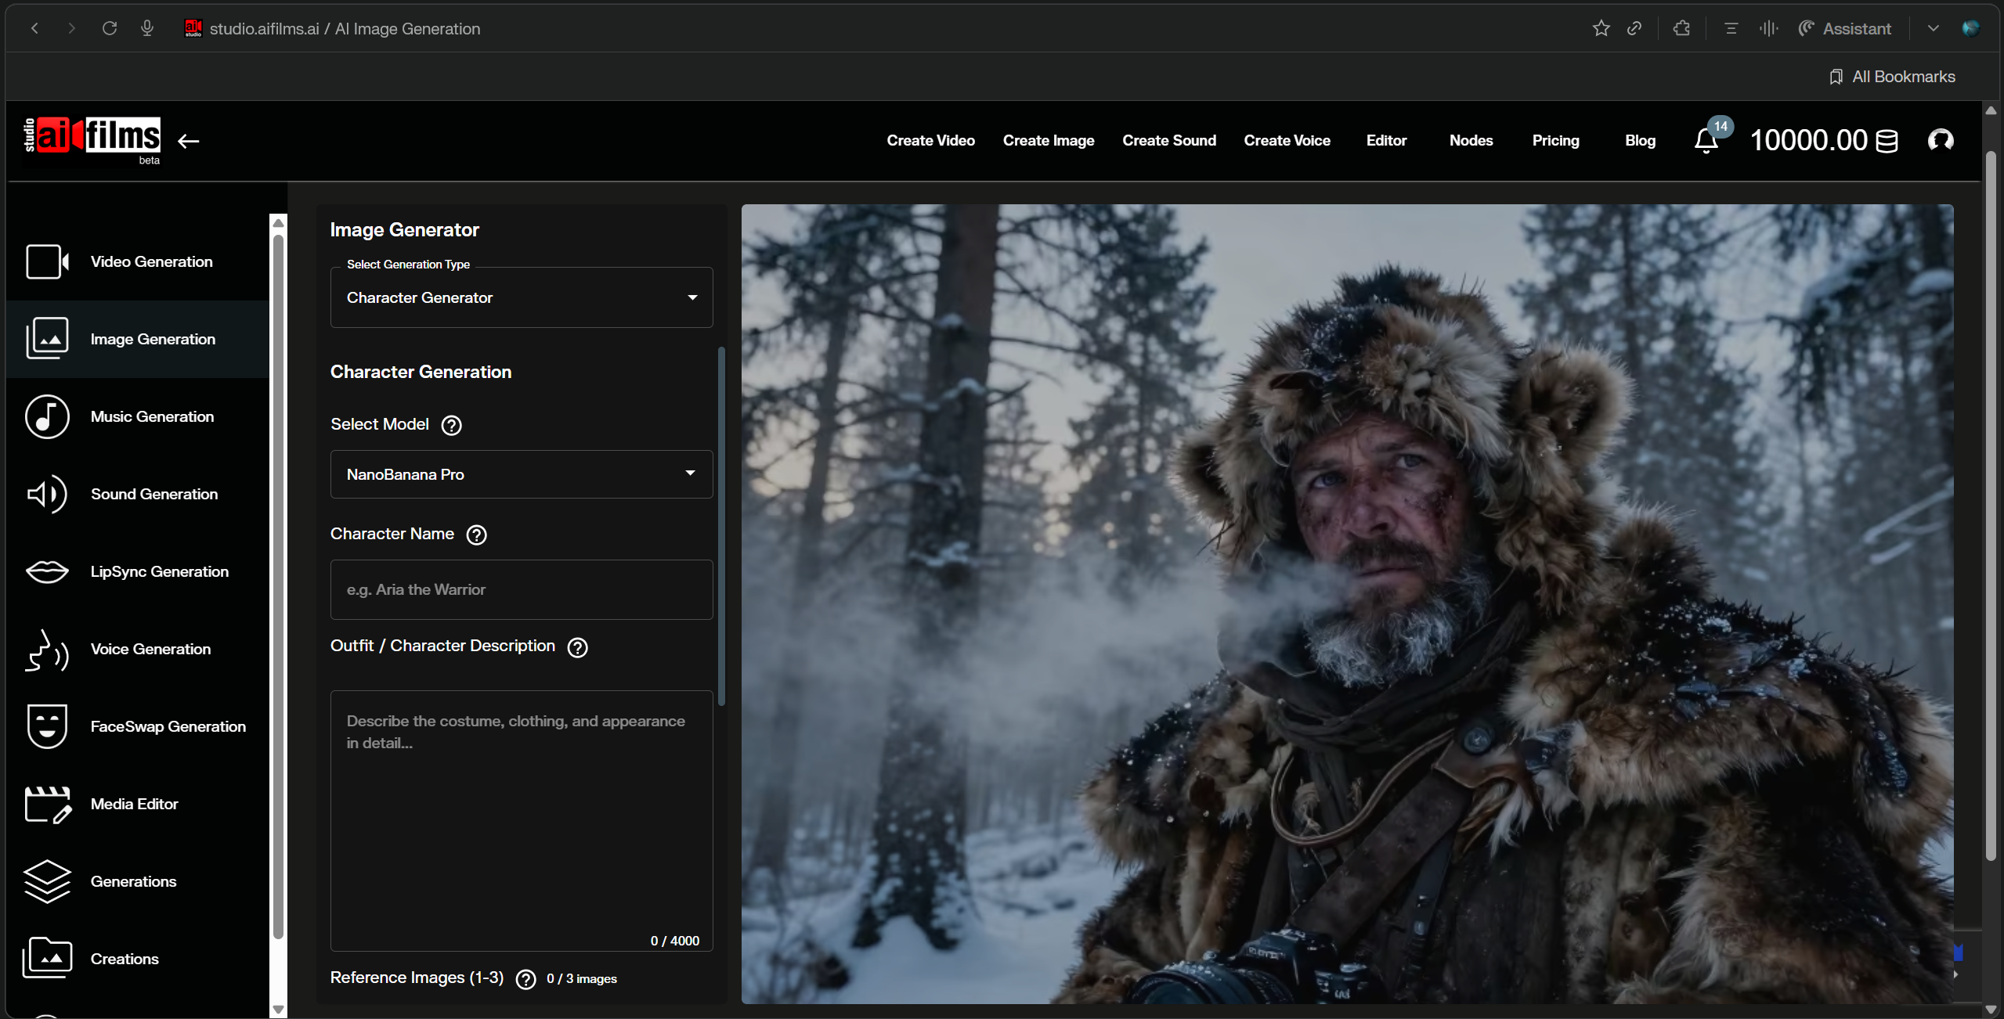
Task: Open the Pricing page from the top menu
Action: coord(1555,141)
